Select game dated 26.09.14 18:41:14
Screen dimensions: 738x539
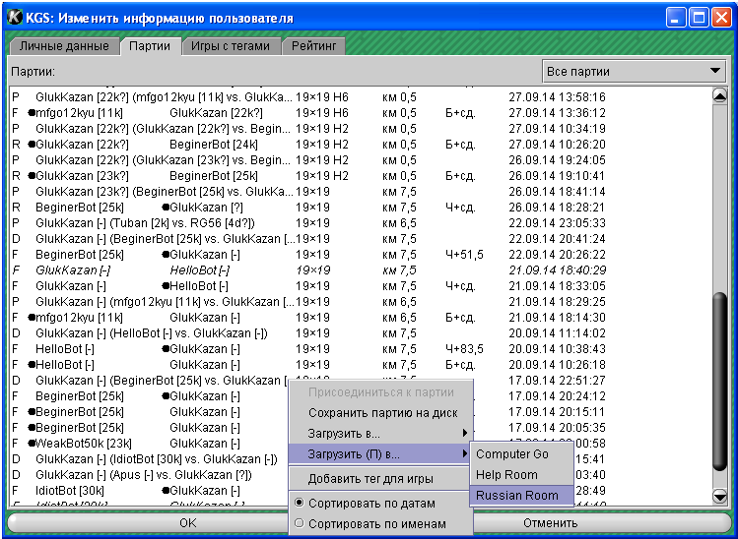(360, 192)
